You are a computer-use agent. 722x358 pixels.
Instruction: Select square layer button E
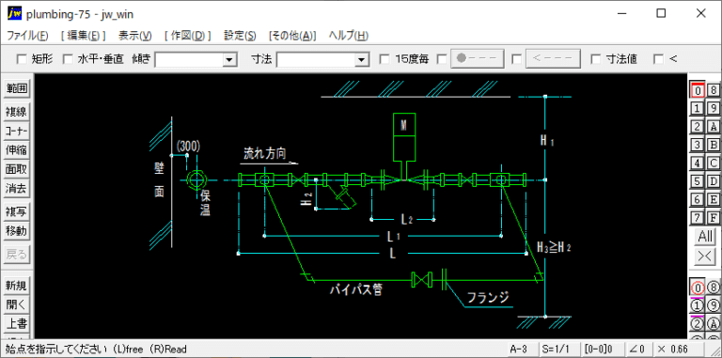click(714, 199)
